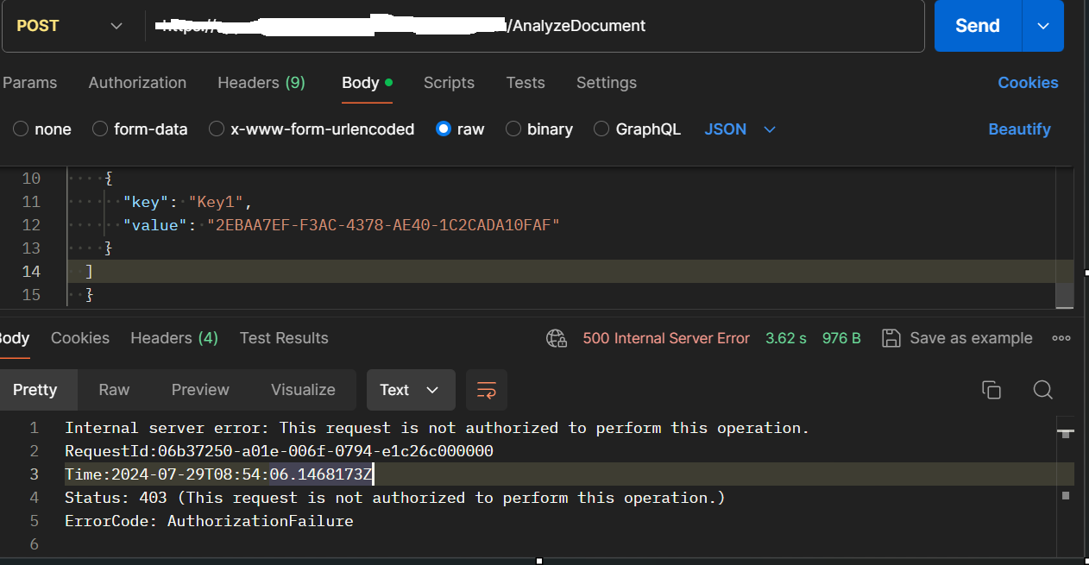Open the response Cookies tab

(80, 338)
